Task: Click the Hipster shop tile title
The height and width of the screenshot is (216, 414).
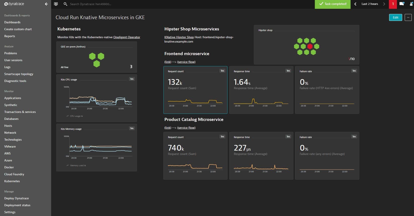Action: click(265, 30)
